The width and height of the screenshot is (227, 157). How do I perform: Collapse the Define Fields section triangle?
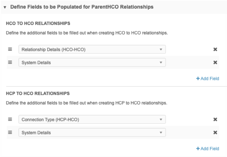[x=5, y=7]
